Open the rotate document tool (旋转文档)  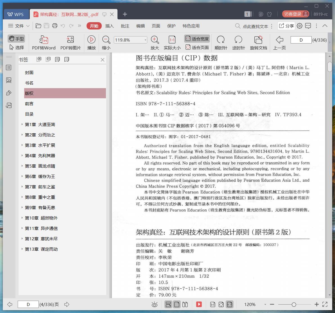pos(258,43)
